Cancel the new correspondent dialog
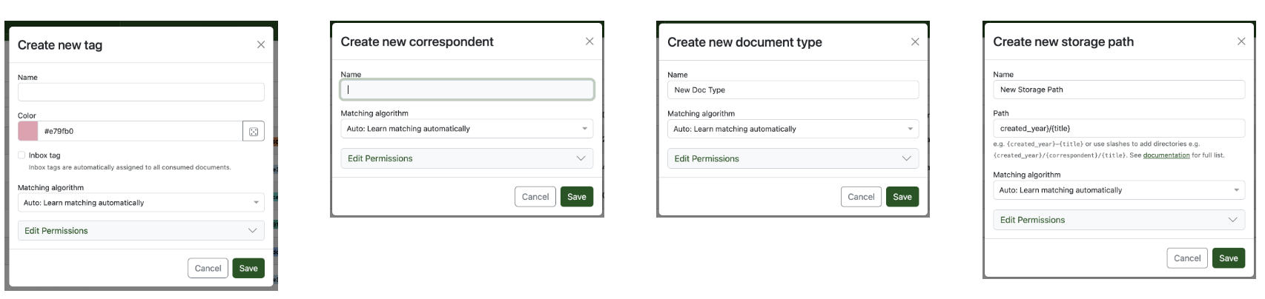This screenshot has height=299, width=1265. 535,197
